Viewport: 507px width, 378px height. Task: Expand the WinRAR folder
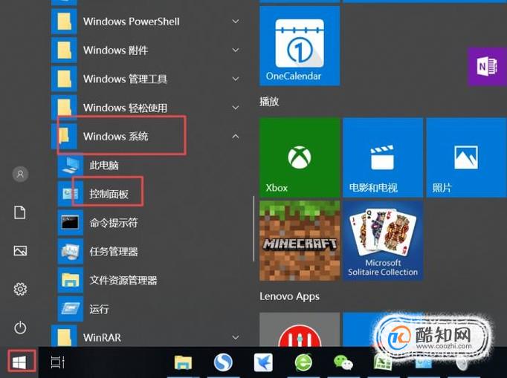pyautogui.click(x=149, y=337)
